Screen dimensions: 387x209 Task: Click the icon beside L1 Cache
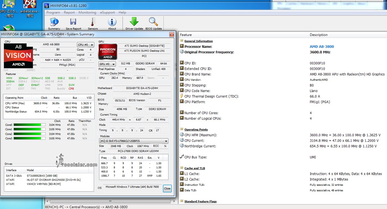click(x=182, y=174)
